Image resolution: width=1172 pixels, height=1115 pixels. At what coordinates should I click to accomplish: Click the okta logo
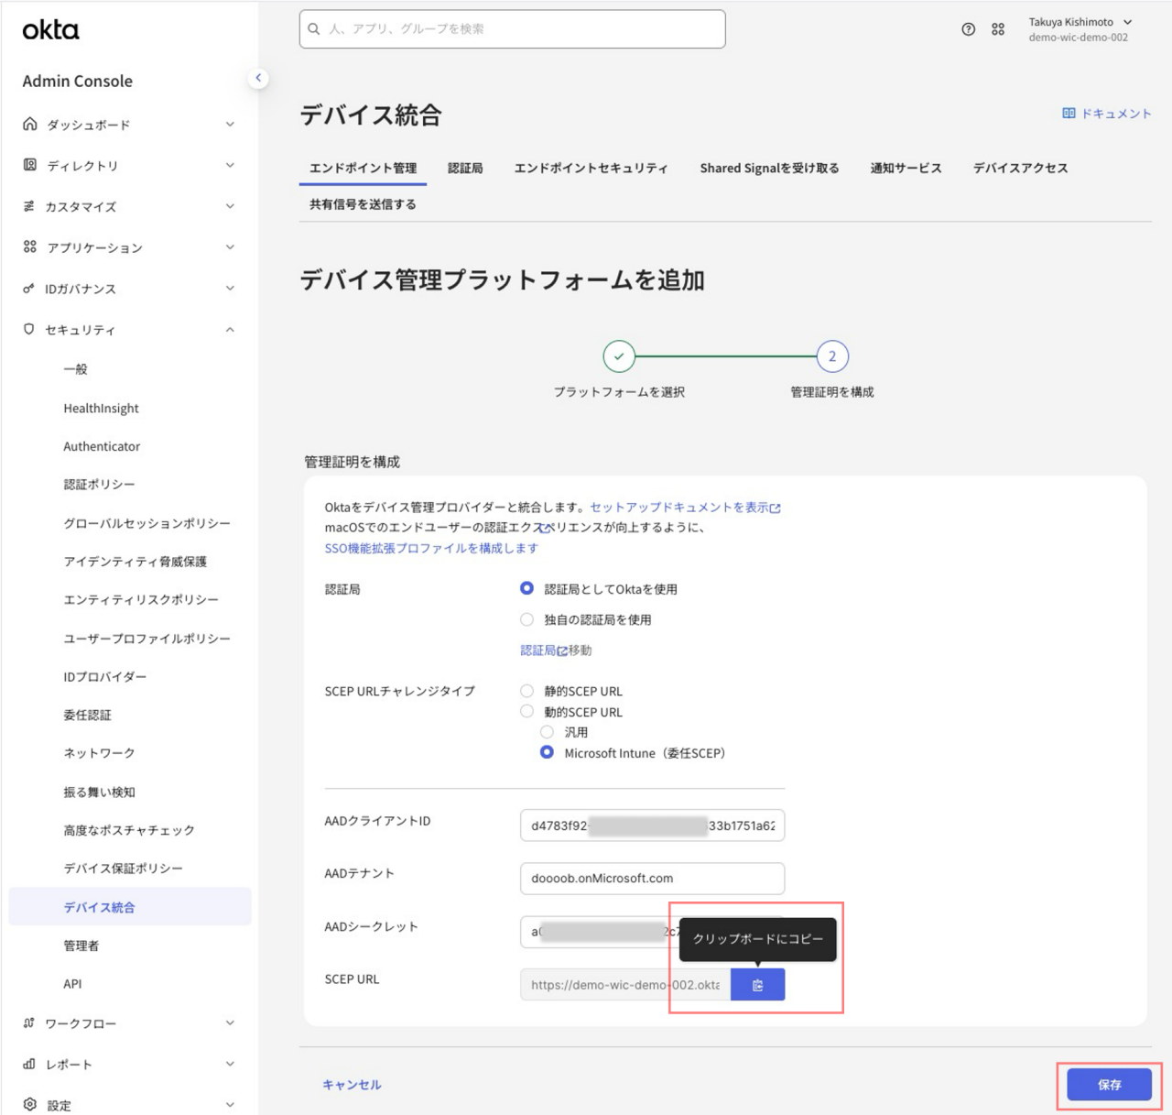[x=51, y=30]
